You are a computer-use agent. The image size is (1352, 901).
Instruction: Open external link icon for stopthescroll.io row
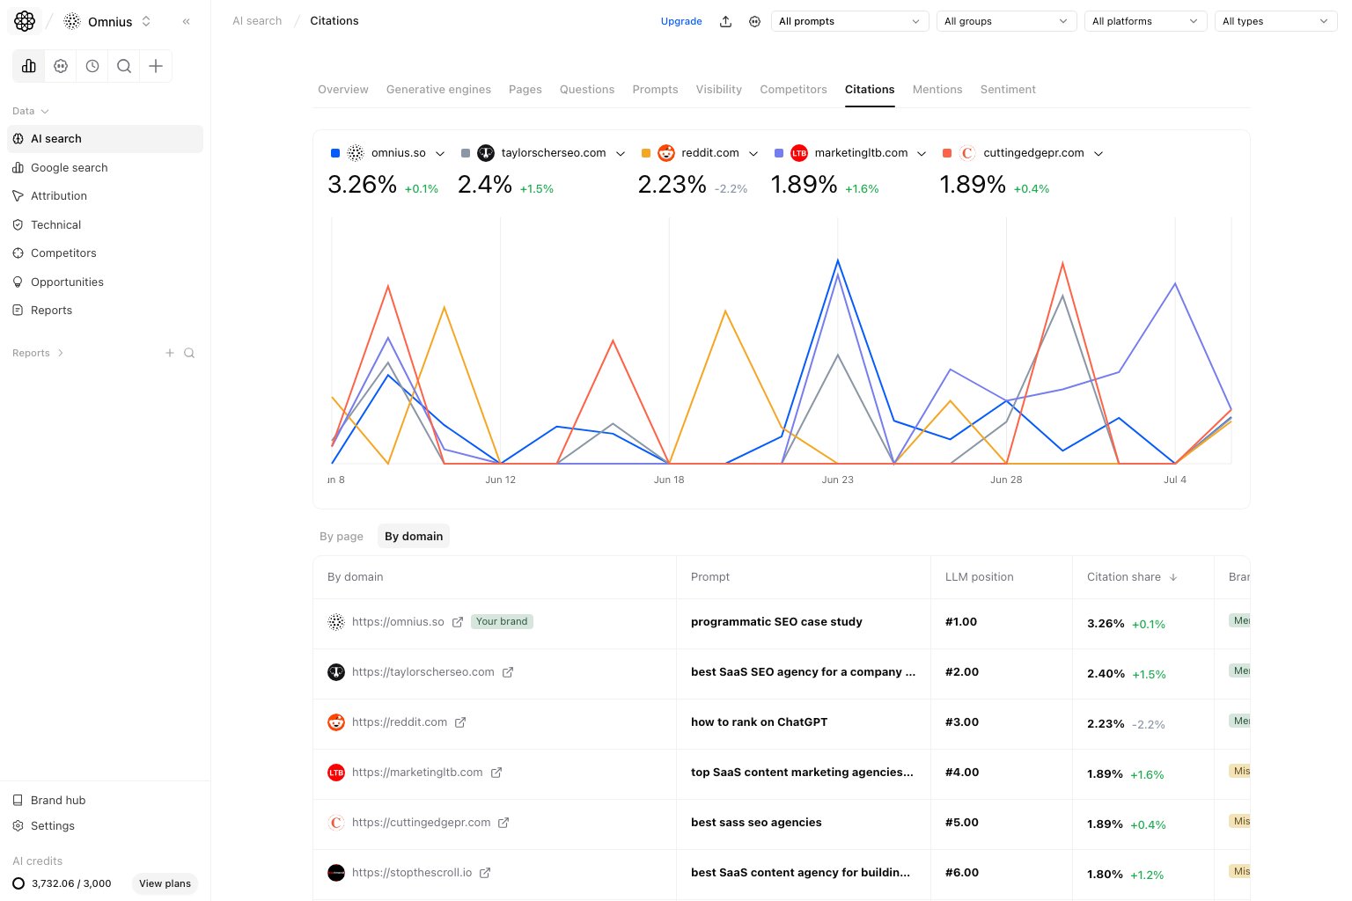(485, 873)
